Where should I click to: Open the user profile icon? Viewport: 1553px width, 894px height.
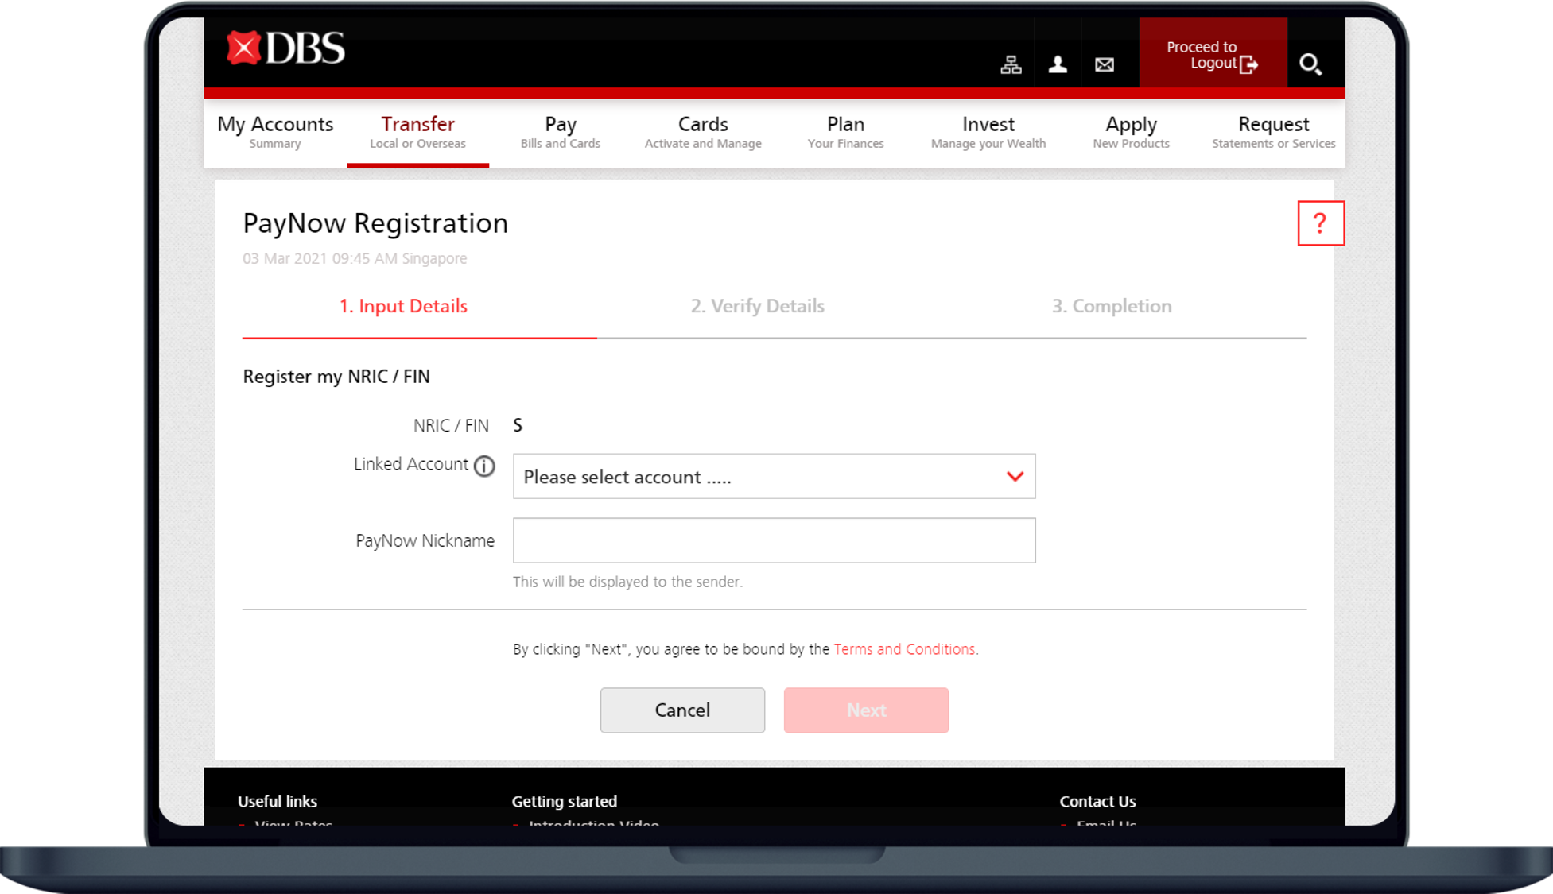coord(1057,64)
